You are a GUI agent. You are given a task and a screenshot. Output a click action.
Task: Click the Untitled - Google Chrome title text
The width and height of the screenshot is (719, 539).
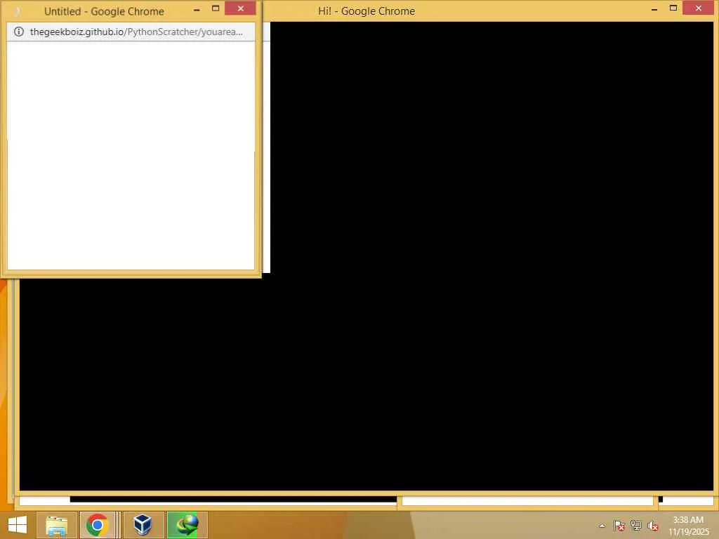pyautogui.click(x=104, y=11)
